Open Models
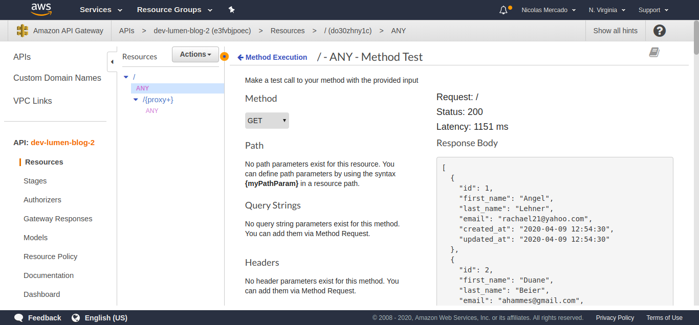This screenshot has width=699, height=325. 35,238
